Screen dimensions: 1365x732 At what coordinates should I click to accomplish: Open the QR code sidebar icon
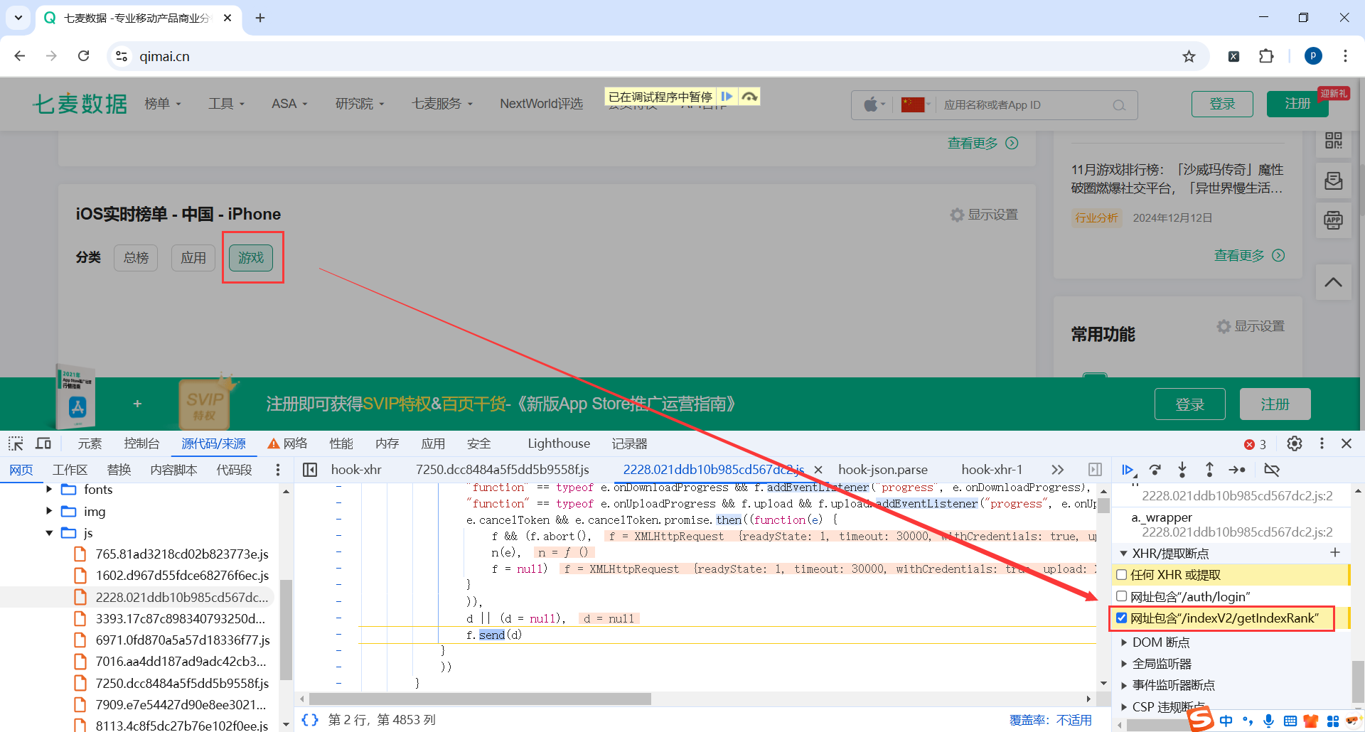(x=1334, y=141)
